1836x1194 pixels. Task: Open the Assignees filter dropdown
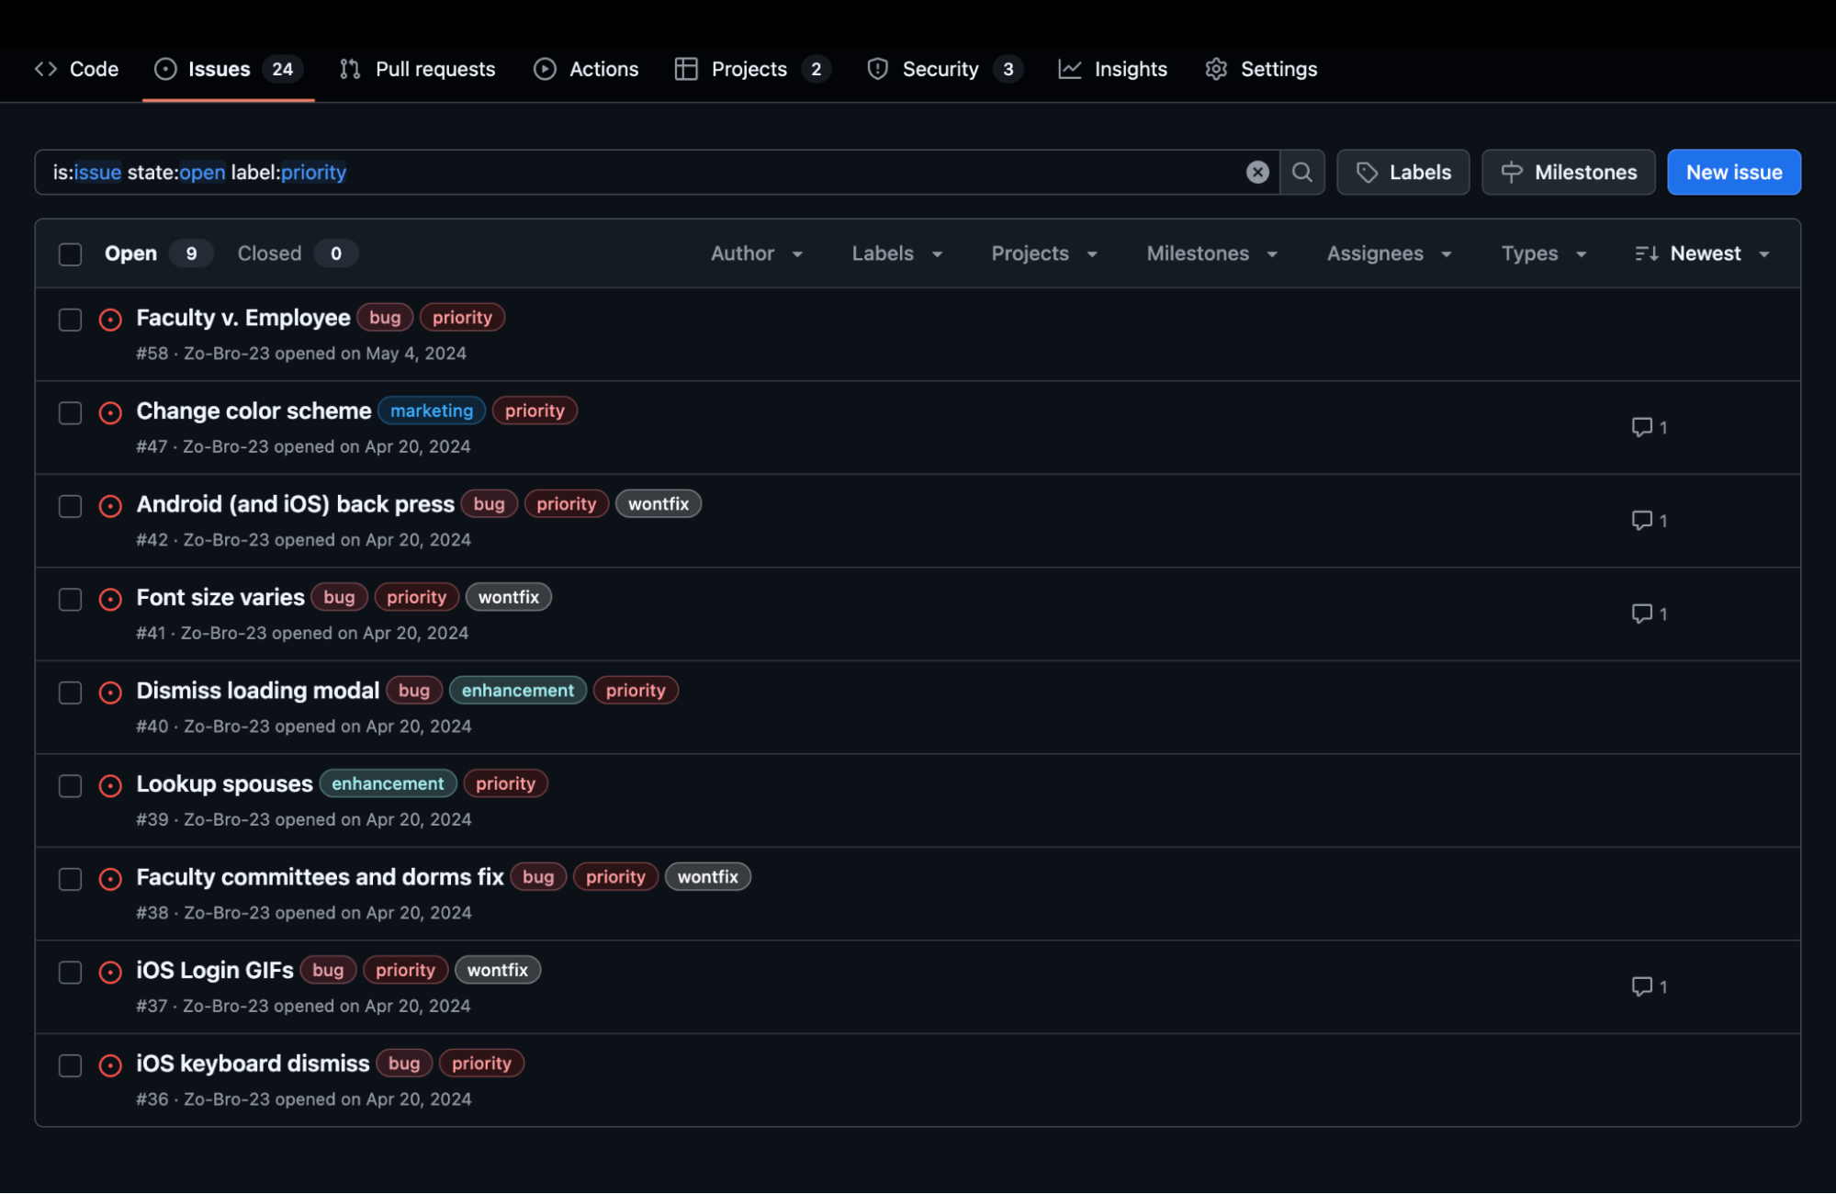click(x=1389, y=253)
